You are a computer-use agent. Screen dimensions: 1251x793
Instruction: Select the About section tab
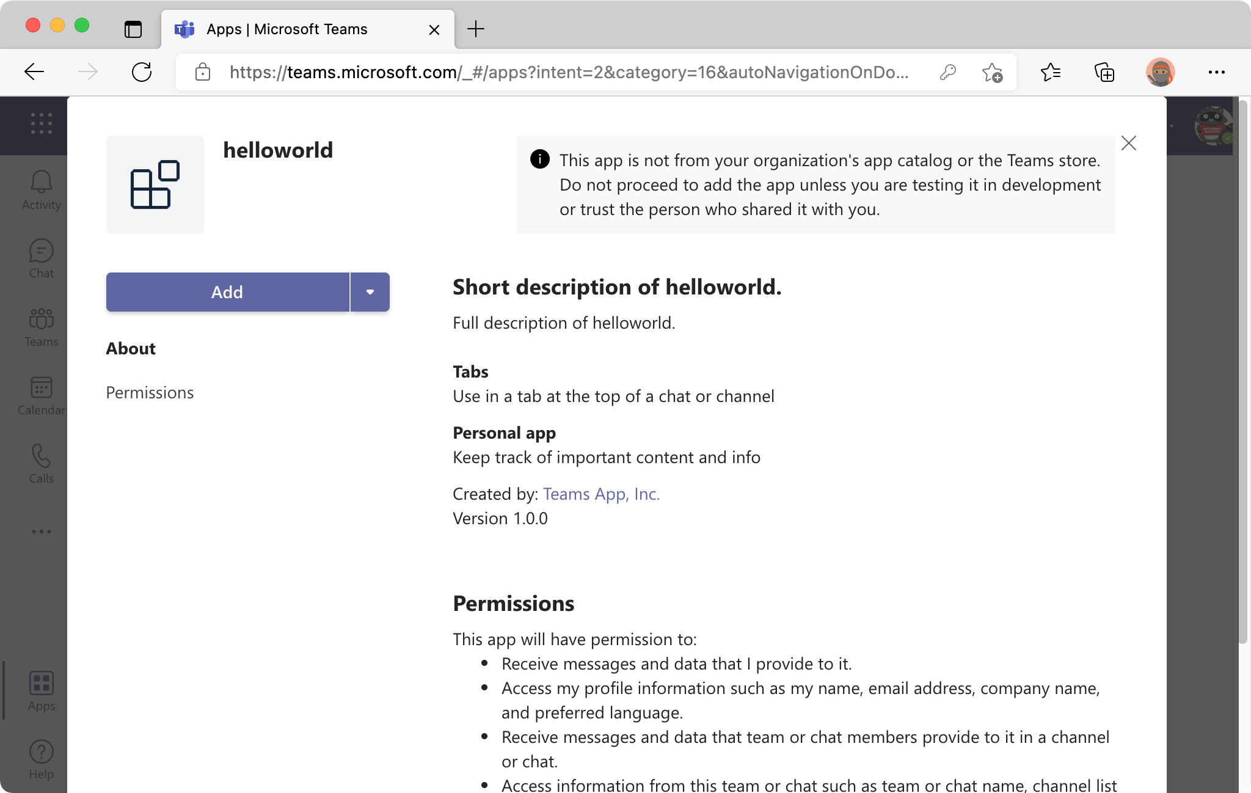click(130, 347)
